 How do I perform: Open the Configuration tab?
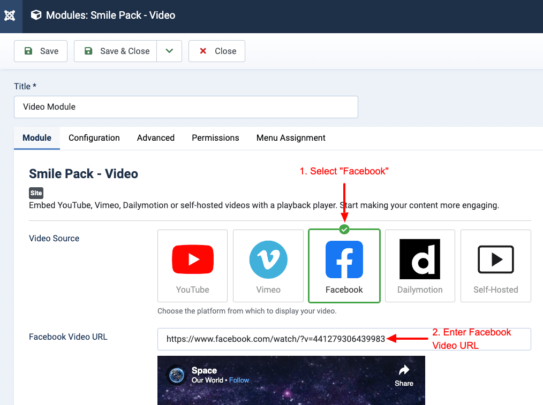tap(94, 137)
